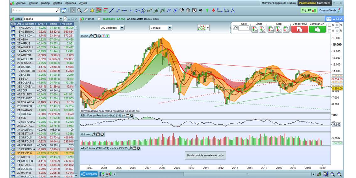Viewport: 356px width, 178px height.
Task: Click the Comprar MKT buy button
Action: point(317,29)
